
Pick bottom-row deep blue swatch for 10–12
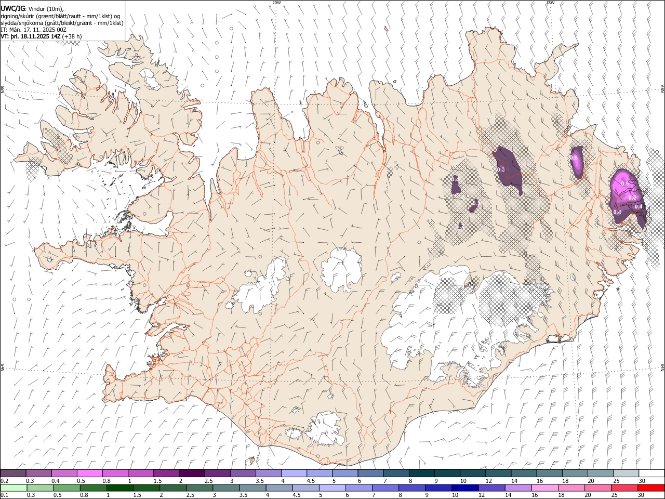(x=464, y=488)
